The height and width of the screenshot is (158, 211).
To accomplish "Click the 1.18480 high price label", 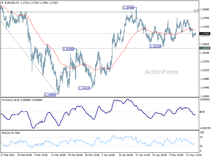I will click(x=128, y=8).
